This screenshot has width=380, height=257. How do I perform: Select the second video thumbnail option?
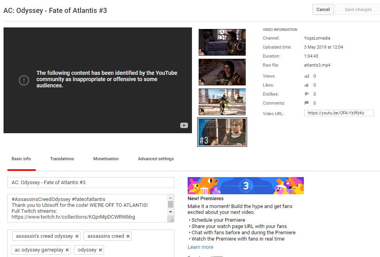click(x=222, y=72)
